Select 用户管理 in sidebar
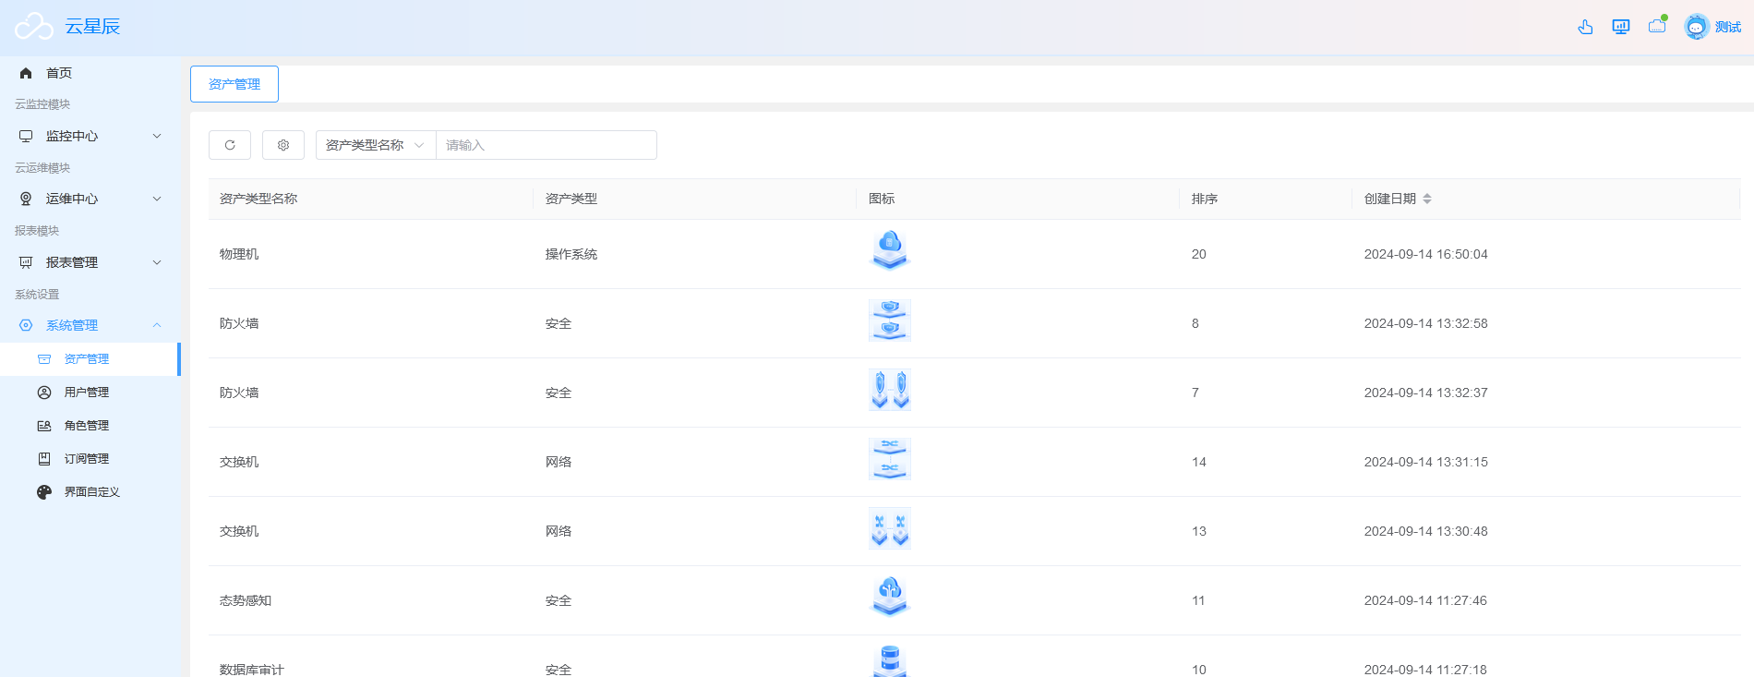The width and height of the screenshot is (1754, 677). pos(90,393)
